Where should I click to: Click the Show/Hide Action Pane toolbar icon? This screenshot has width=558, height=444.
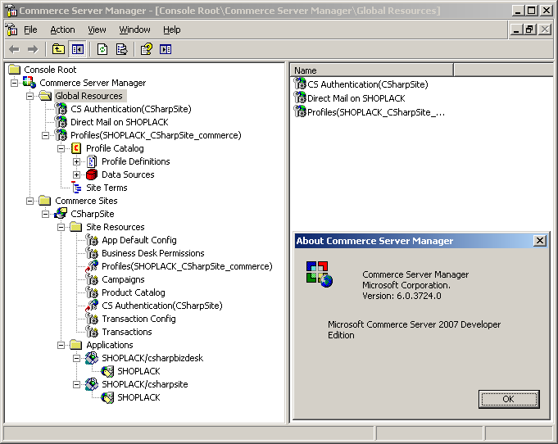click(166, 49)
